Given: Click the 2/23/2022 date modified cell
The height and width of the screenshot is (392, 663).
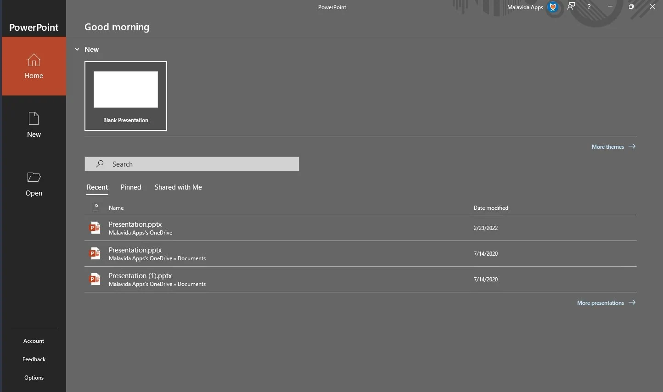Looking at the screenshot, I should [486, 228].
